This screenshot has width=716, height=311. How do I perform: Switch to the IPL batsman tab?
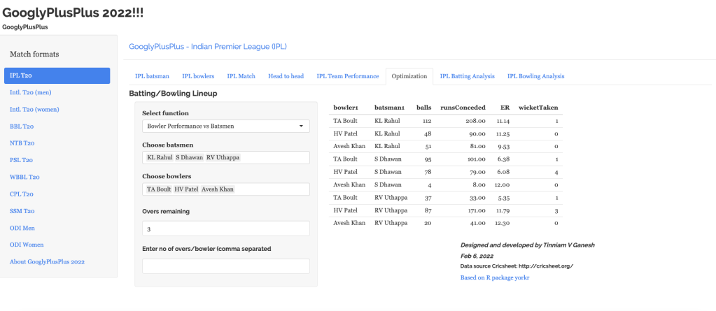click(152, 76)
